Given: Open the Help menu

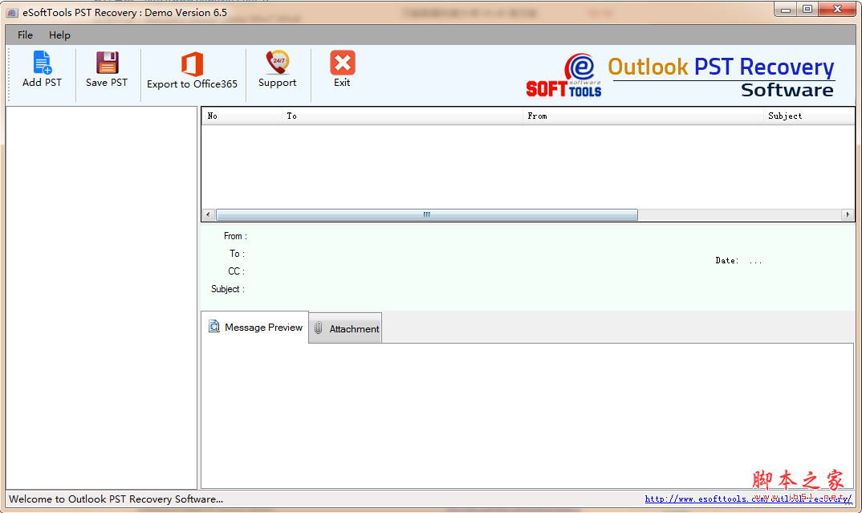Looking at the screenshot, I should (x=59, y=35).
